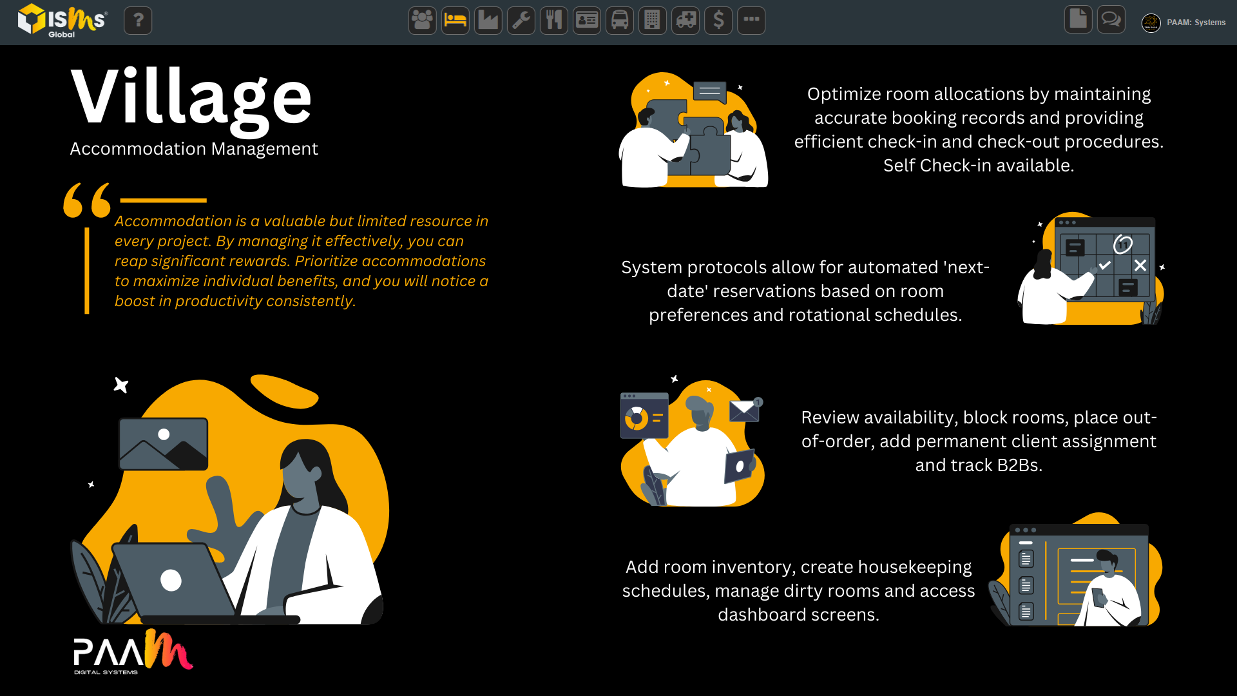
Task: Open the ambulance medical module icon
Action: (685, 21)
